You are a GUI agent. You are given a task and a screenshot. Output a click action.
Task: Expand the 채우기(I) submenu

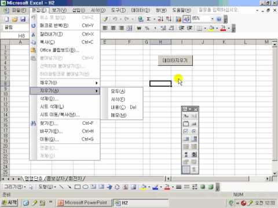coord(65,83)
